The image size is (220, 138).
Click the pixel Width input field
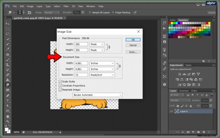click(x=81, y=44)
